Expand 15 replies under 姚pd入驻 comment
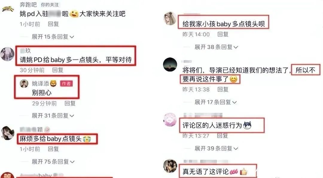Image resolution: width=323 pixels, height=178 pixels. (53, 37)
